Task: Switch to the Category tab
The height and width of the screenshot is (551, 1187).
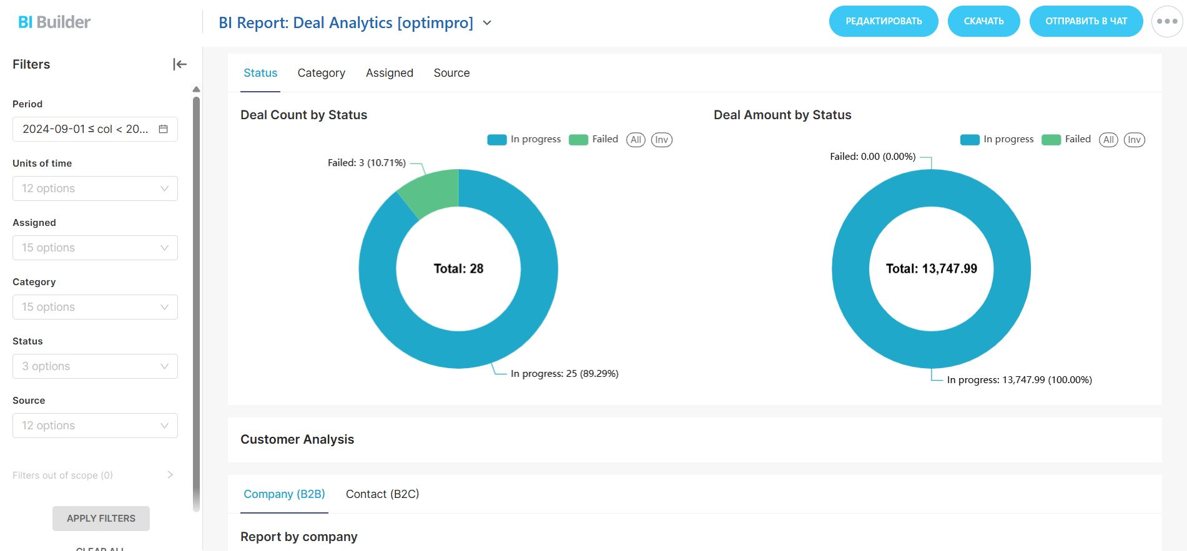Action: click(x=321, y=73)
